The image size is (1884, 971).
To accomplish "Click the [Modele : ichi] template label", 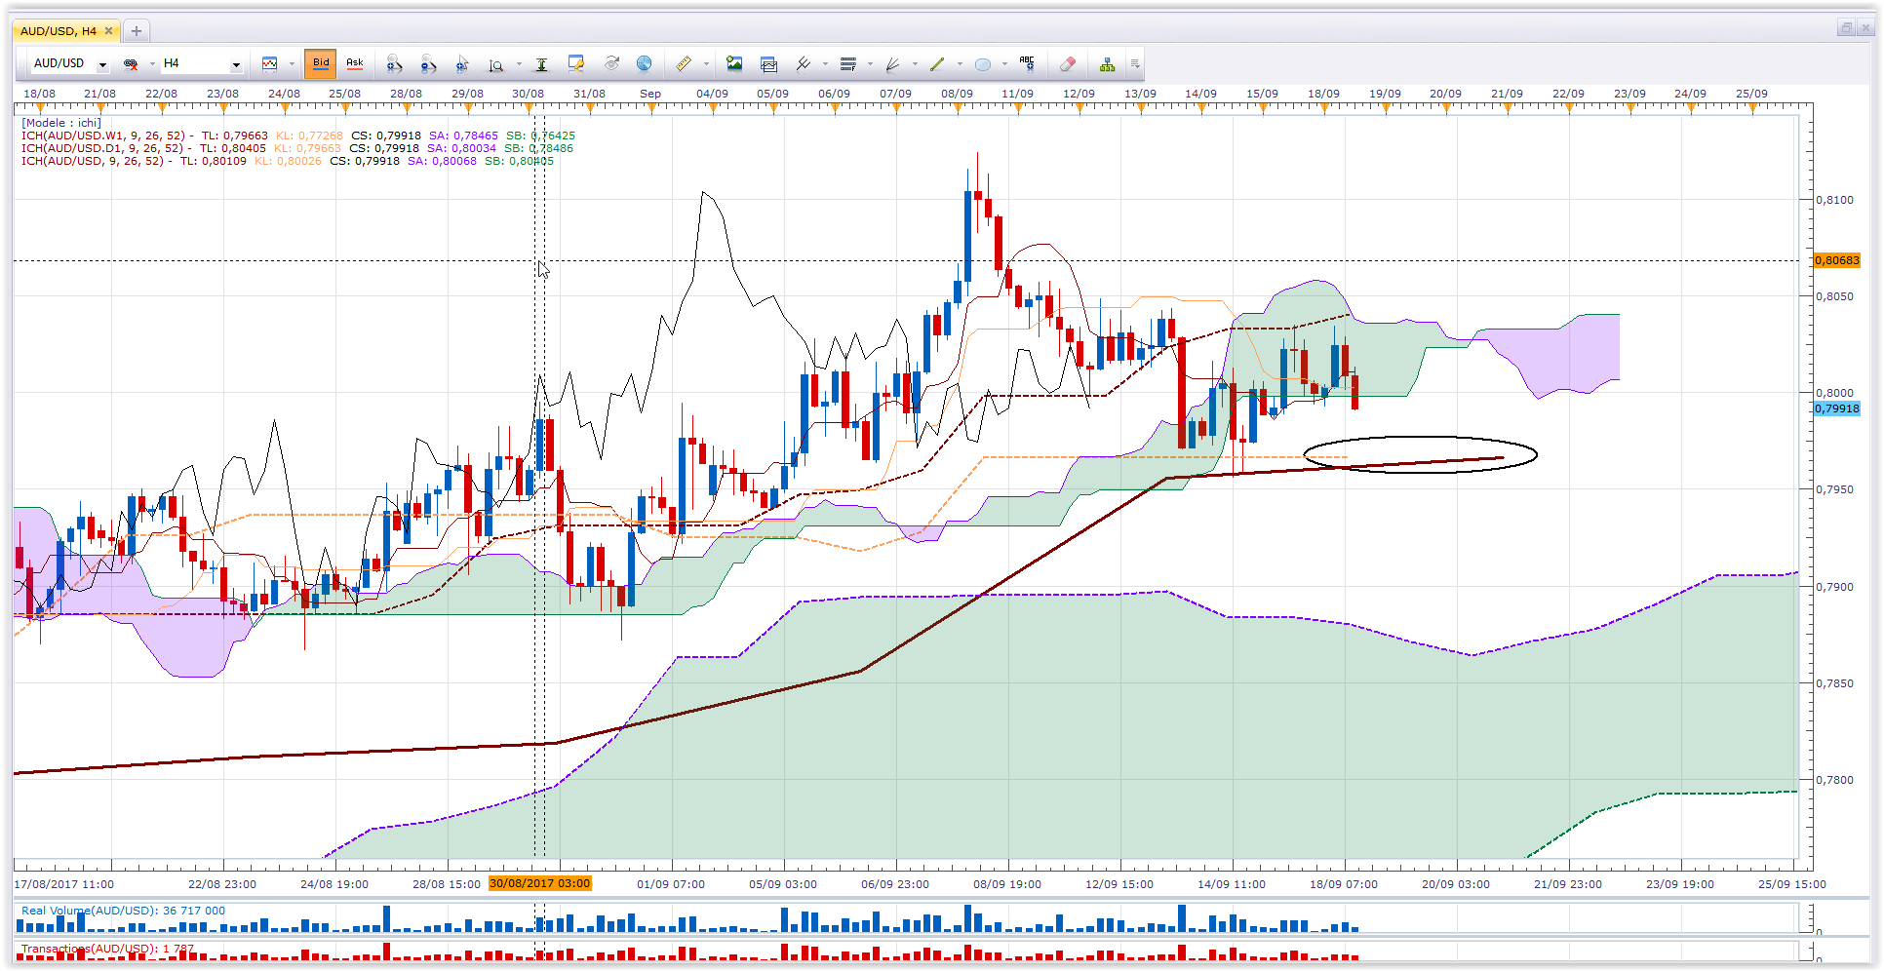I will [x=61, y=123].
